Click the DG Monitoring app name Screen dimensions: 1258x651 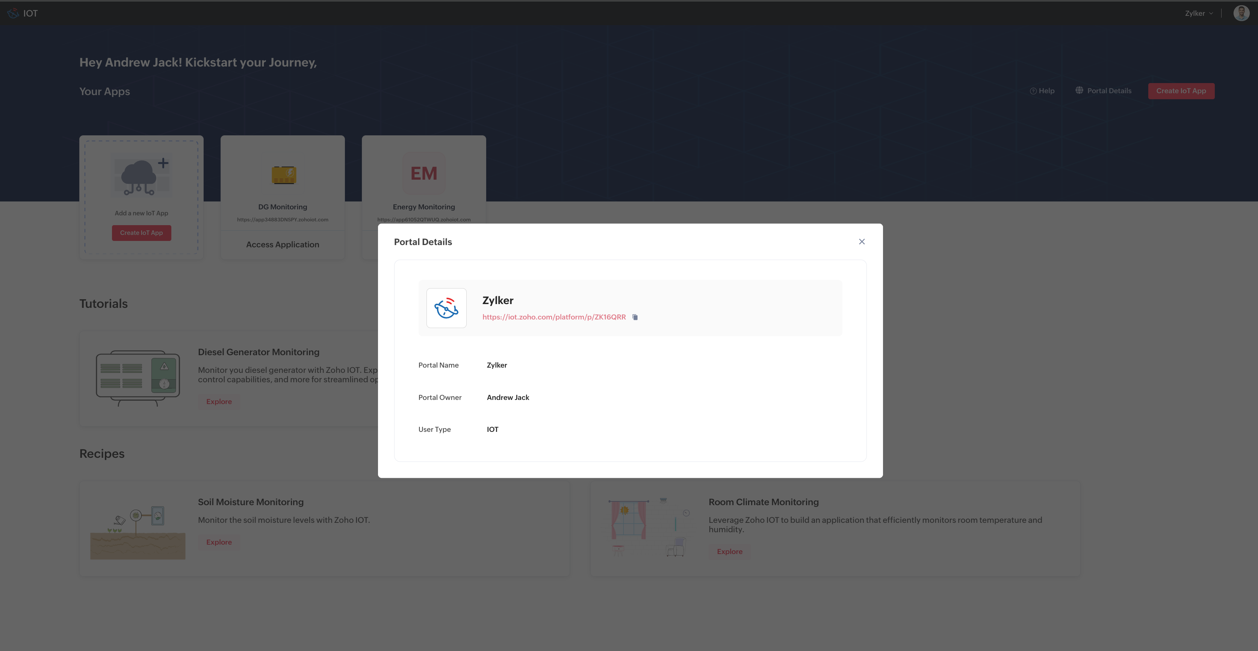click(x=283, y=207)
